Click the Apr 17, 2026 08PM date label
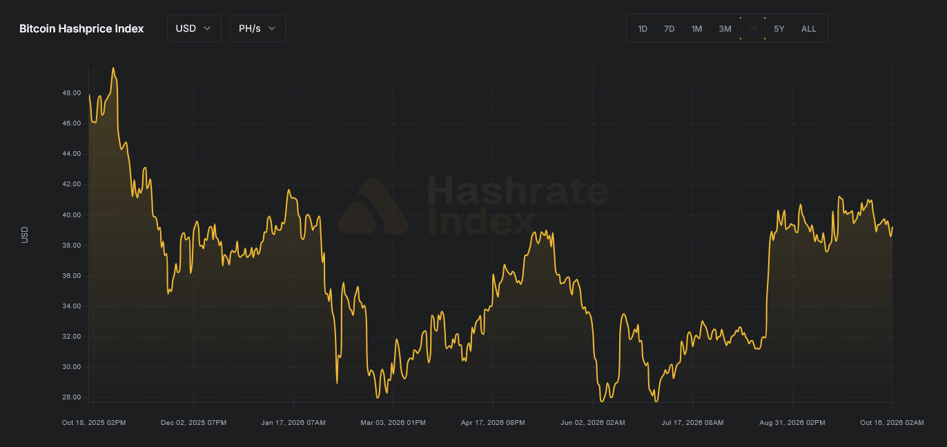947x447 pixels. click(x=493, y=422)
